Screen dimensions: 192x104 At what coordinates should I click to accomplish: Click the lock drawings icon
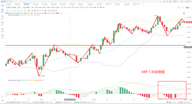tap(48, 11)
